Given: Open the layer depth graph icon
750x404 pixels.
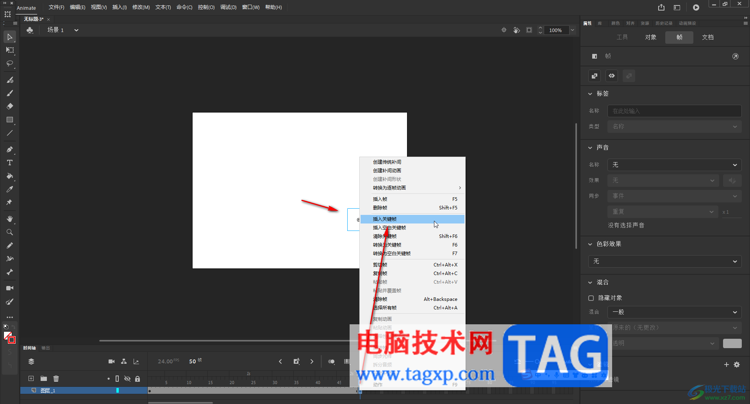Looking at the screenshot, I should click(136, 361).
